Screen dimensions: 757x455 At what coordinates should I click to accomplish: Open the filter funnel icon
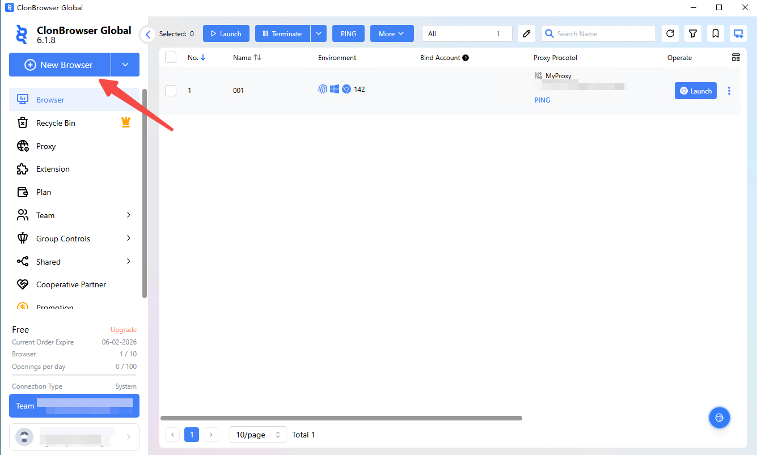click(x=693, y=33)
